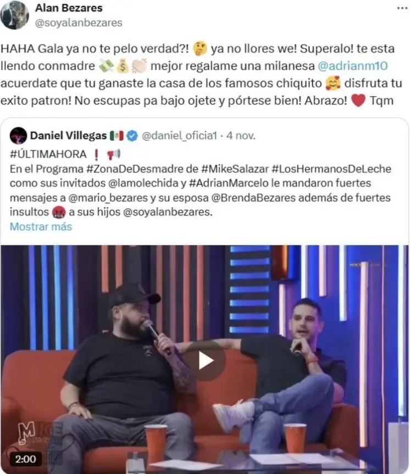Click the blue verified badge icon
This screenshot has height=474, width=410.
[132, 136]
